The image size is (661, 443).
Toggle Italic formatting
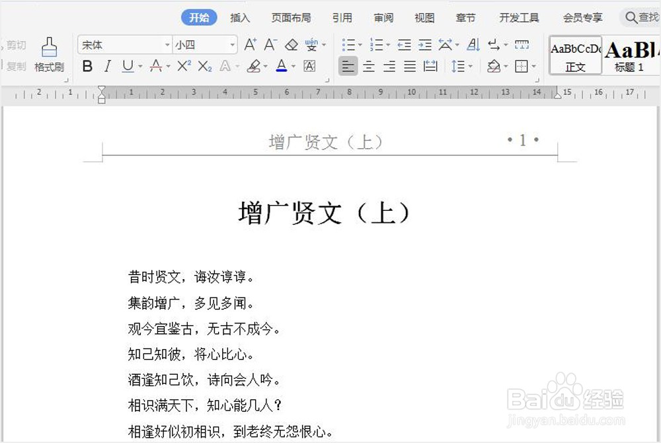point(108,66)
